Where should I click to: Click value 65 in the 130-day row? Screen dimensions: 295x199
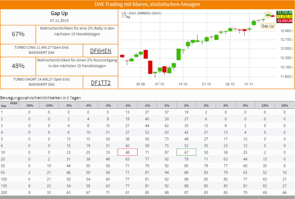tap(265, 186)
